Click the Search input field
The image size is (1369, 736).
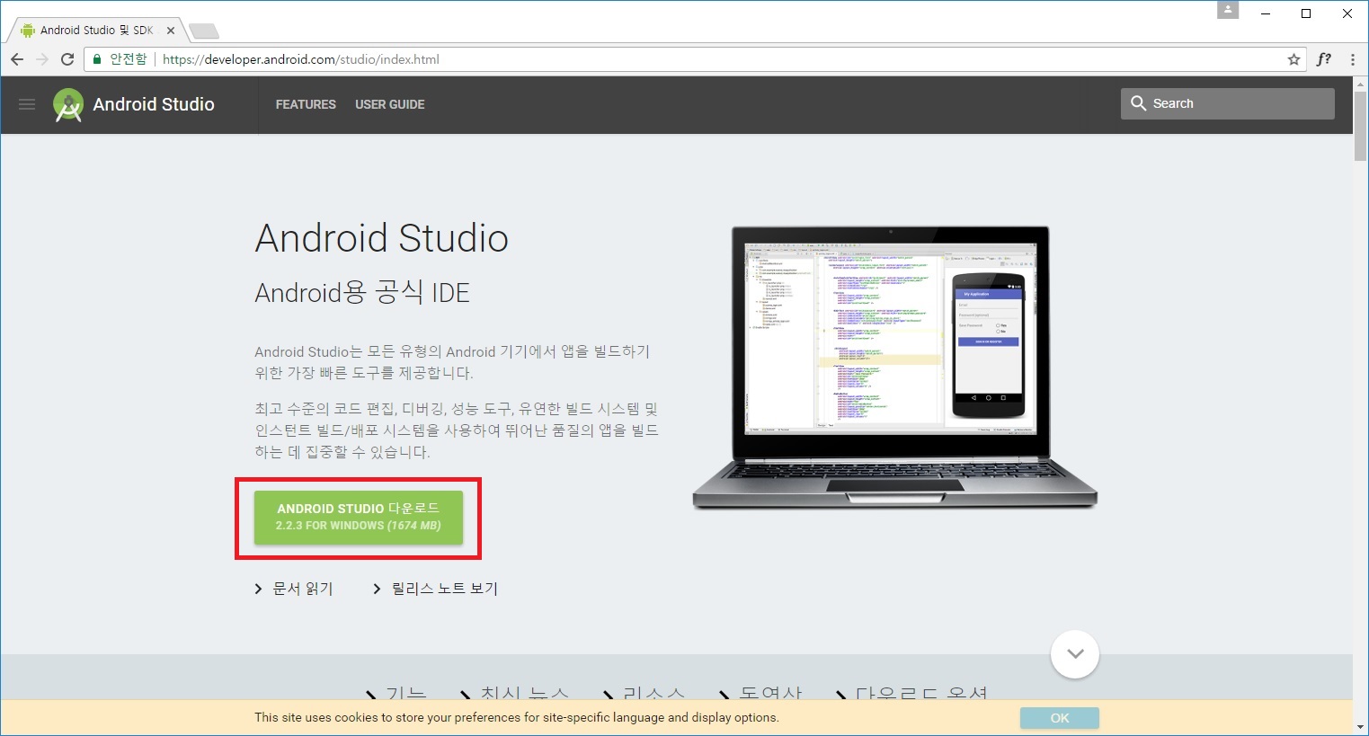[x=1240, y=103]
